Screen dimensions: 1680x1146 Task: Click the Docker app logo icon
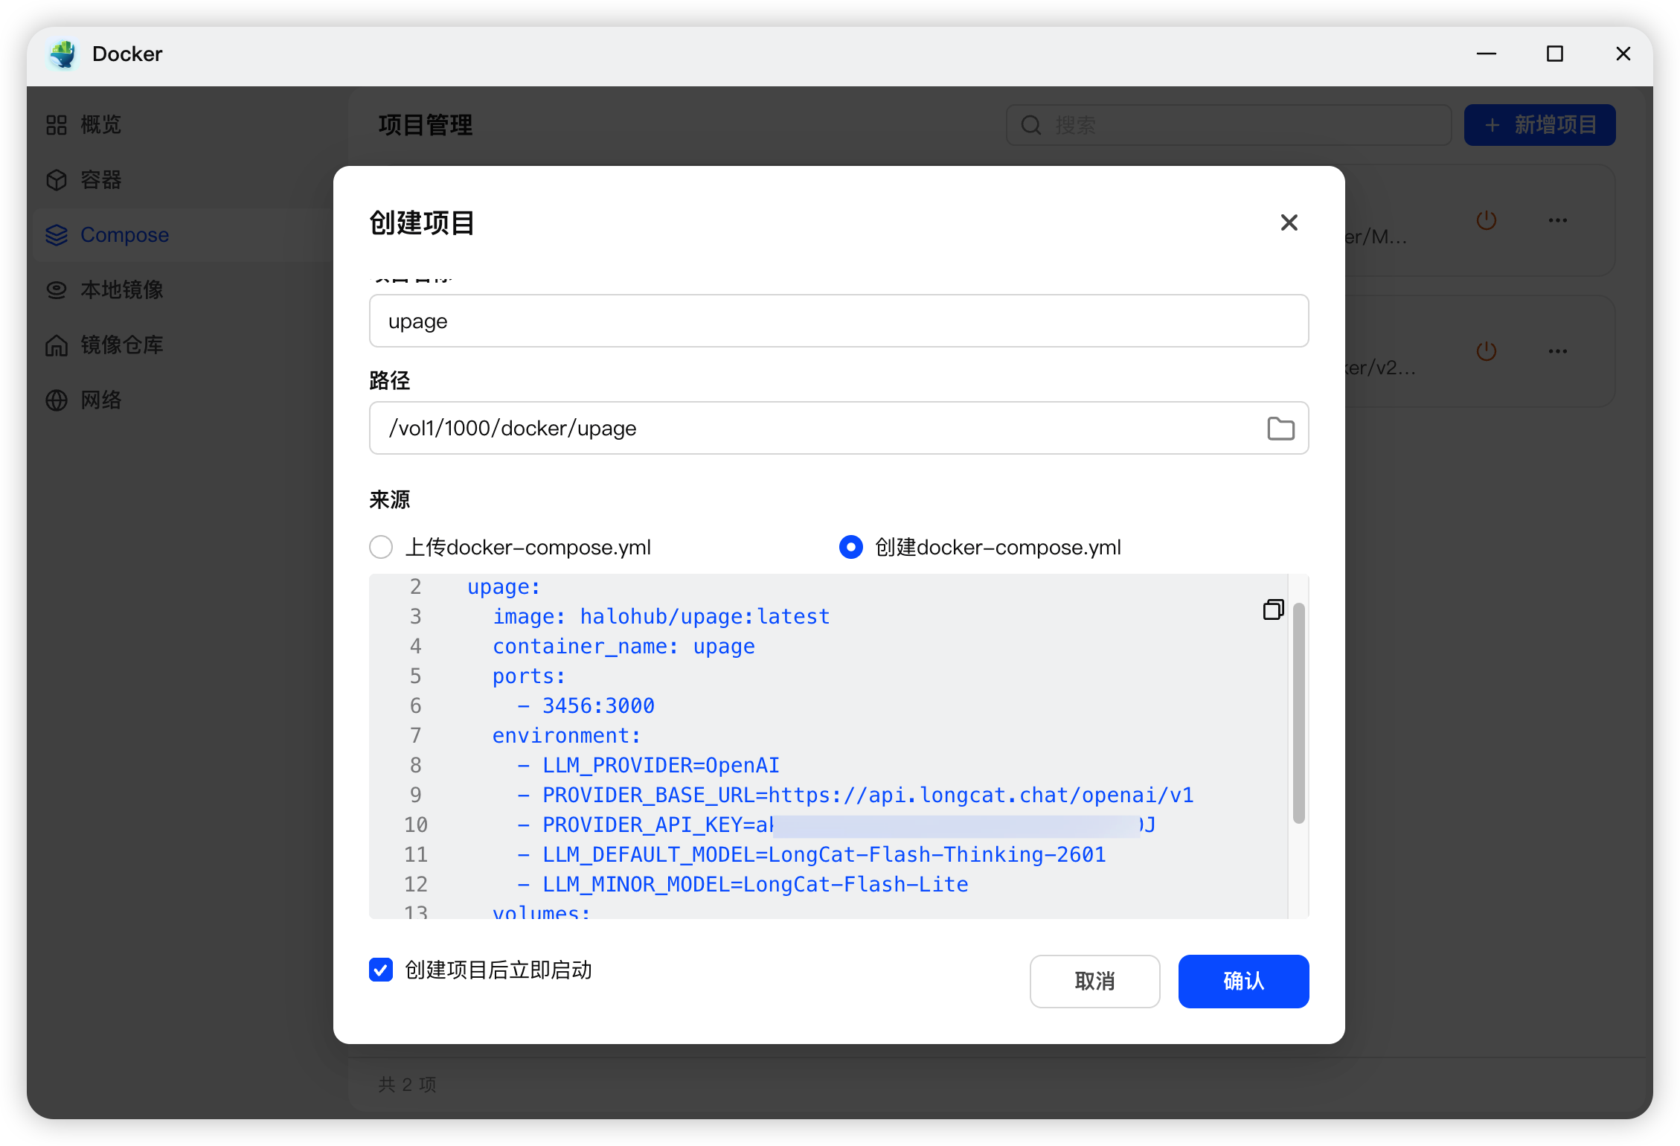pos(63,54)
